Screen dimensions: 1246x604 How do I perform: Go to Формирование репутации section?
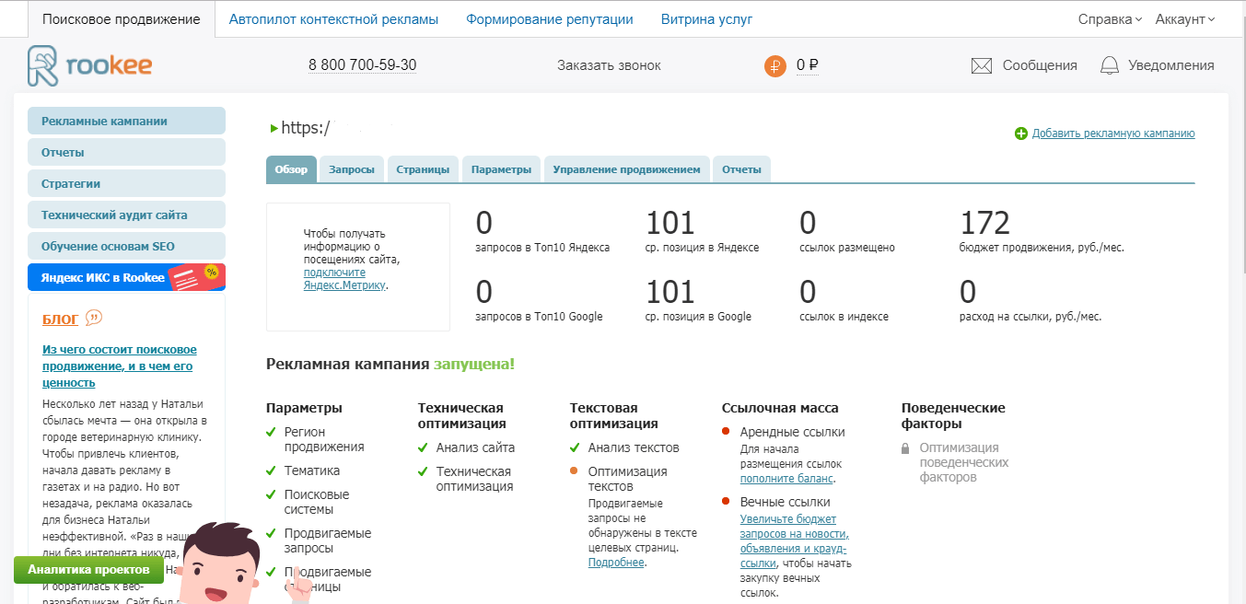click(550, 19)
